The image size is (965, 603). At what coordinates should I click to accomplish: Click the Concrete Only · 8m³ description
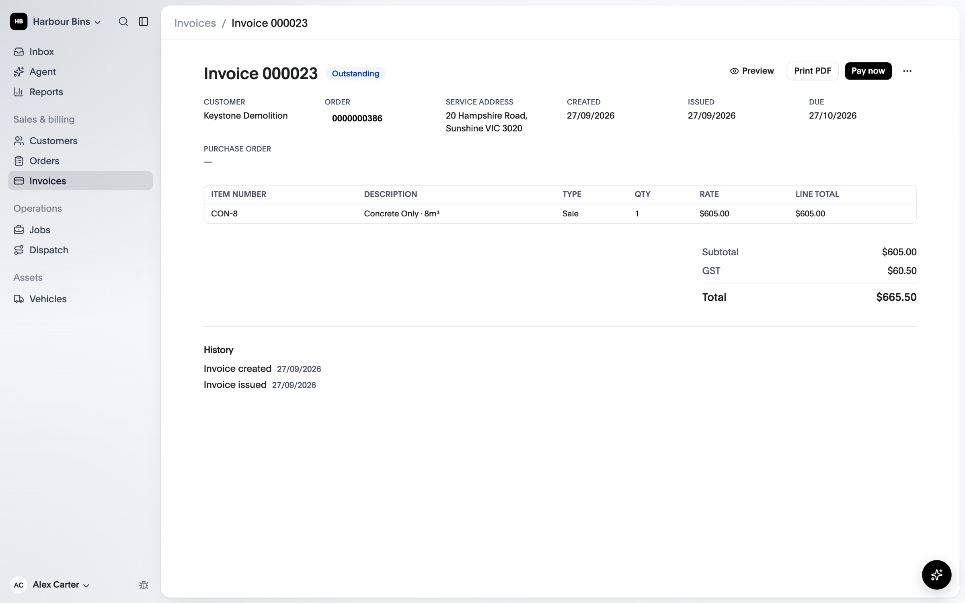(402, 214)
